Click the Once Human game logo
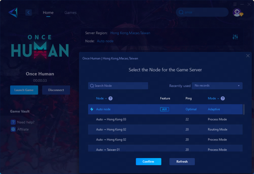The height and width of the screenshot is (174, 254). click(x=40, y=47)
